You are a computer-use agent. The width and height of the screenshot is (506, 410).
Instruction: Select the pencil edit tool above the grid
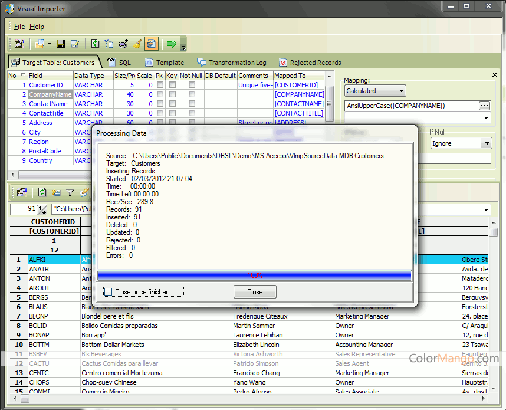[84, 192]
